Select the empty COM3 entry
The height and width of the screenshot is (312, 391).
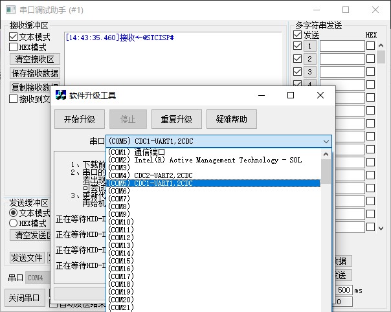point(214,168)
